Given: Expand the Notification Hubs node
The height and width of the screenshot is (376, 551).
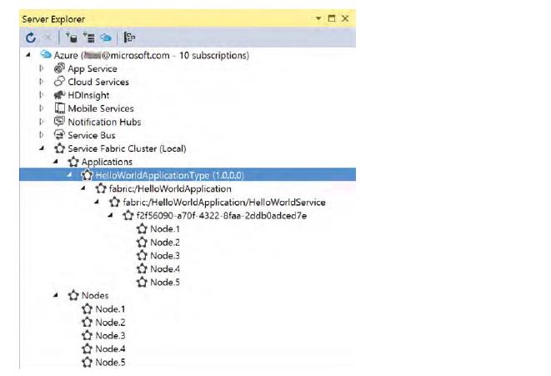Looking at the screenshot, I should tap(42, 122).
